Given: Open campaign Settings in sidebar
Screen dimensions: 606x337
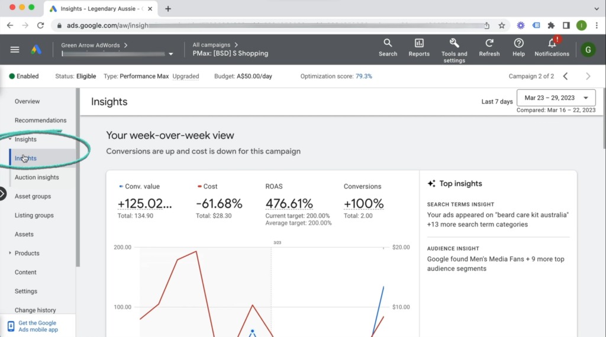Looking at the screenshot, I should click(x=26, y=291).
